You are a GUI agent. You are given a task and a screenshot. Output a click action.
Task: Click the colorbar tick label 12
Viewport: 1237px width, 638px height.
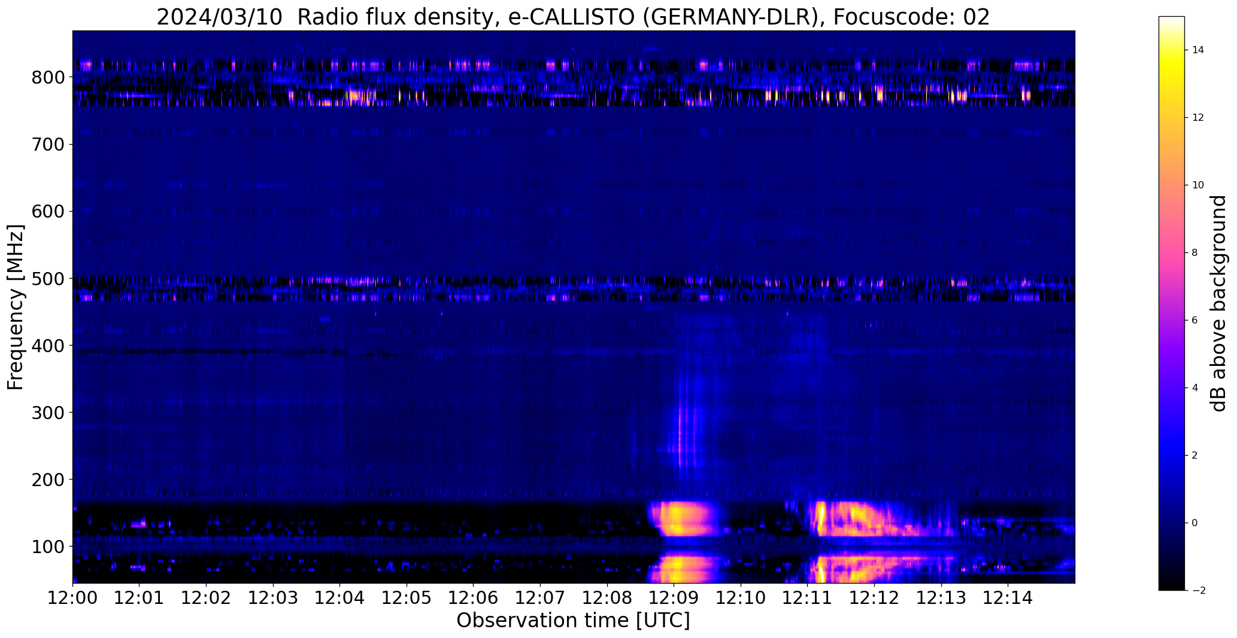click(1197, 118)
